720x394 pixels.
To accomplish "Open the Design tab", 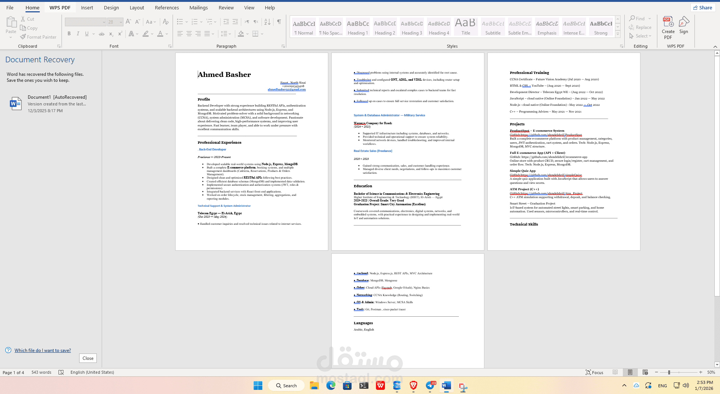I will pos(111,8).
